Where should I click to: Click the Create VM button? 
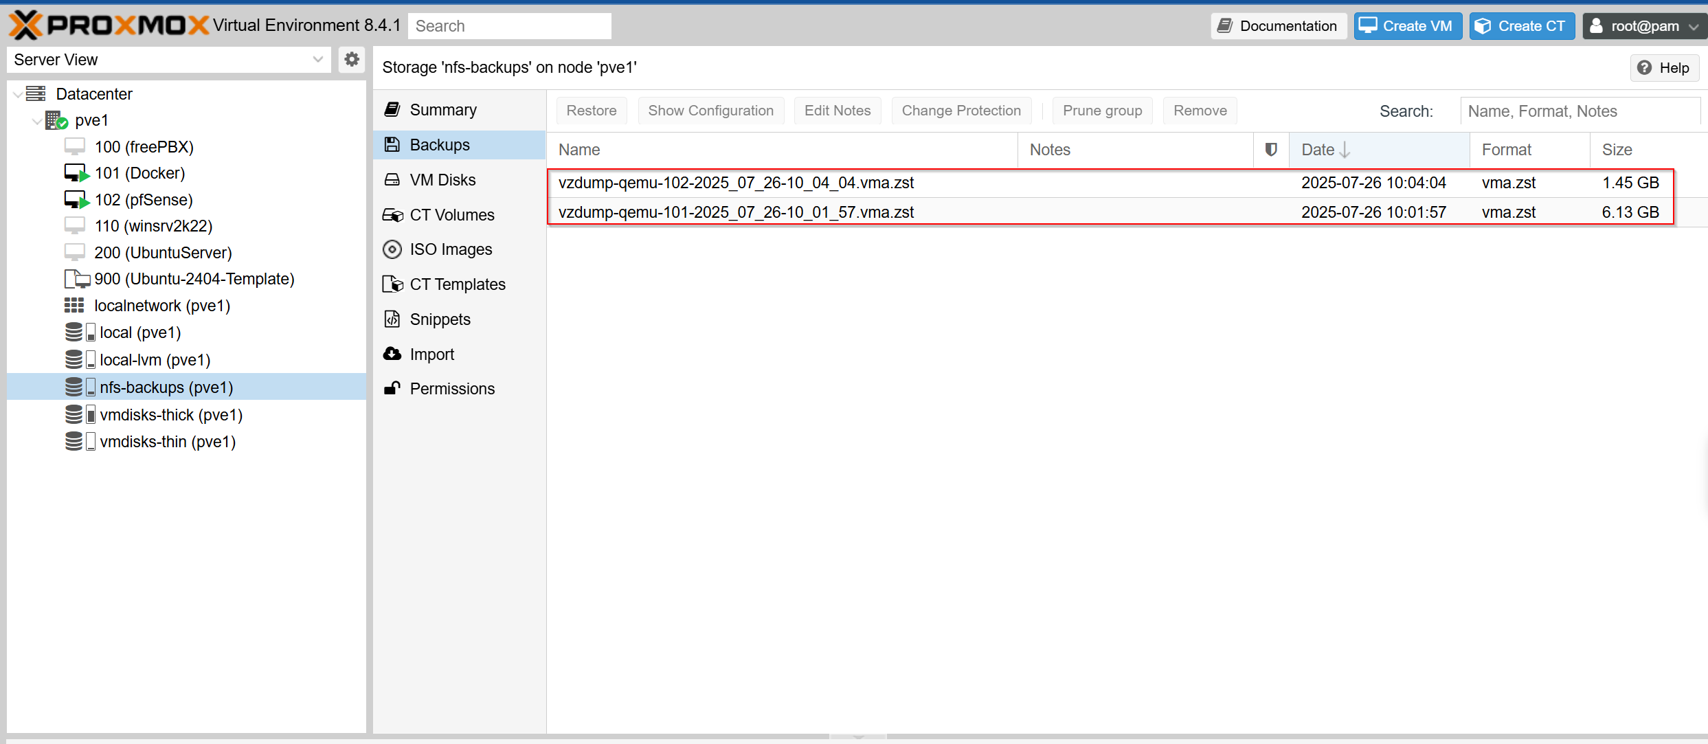1407,26
